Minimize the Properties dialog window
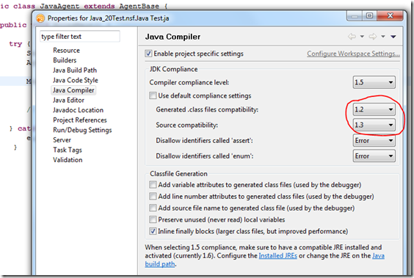Screen dimensions: 414x278 (x=355, y=16)
